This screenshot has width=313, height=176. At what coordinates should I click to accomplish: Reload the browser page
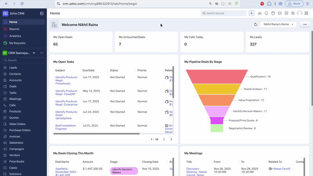(22, 4)
